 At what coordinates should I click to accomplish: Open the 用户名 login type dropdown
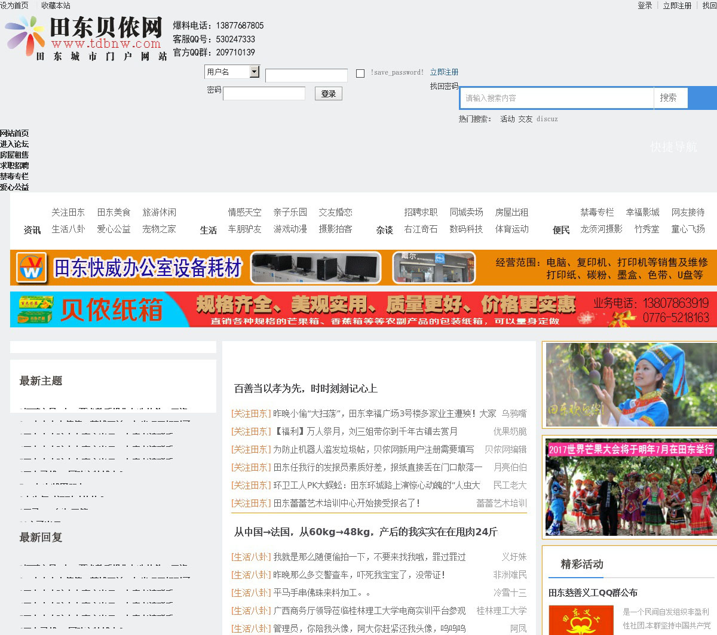tap(232, 72)
